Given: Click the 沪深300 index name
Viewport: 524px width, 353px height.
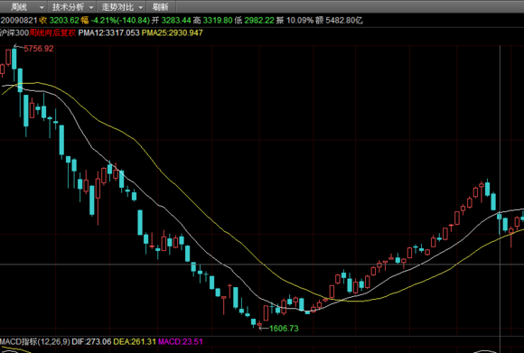Looking at the screenshot, I should [14, 33].
